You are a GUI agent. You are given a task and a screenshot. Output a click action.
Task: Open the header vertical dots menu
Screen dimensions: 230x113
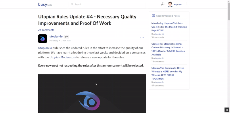pyautogui.click(x=187, y=4)
